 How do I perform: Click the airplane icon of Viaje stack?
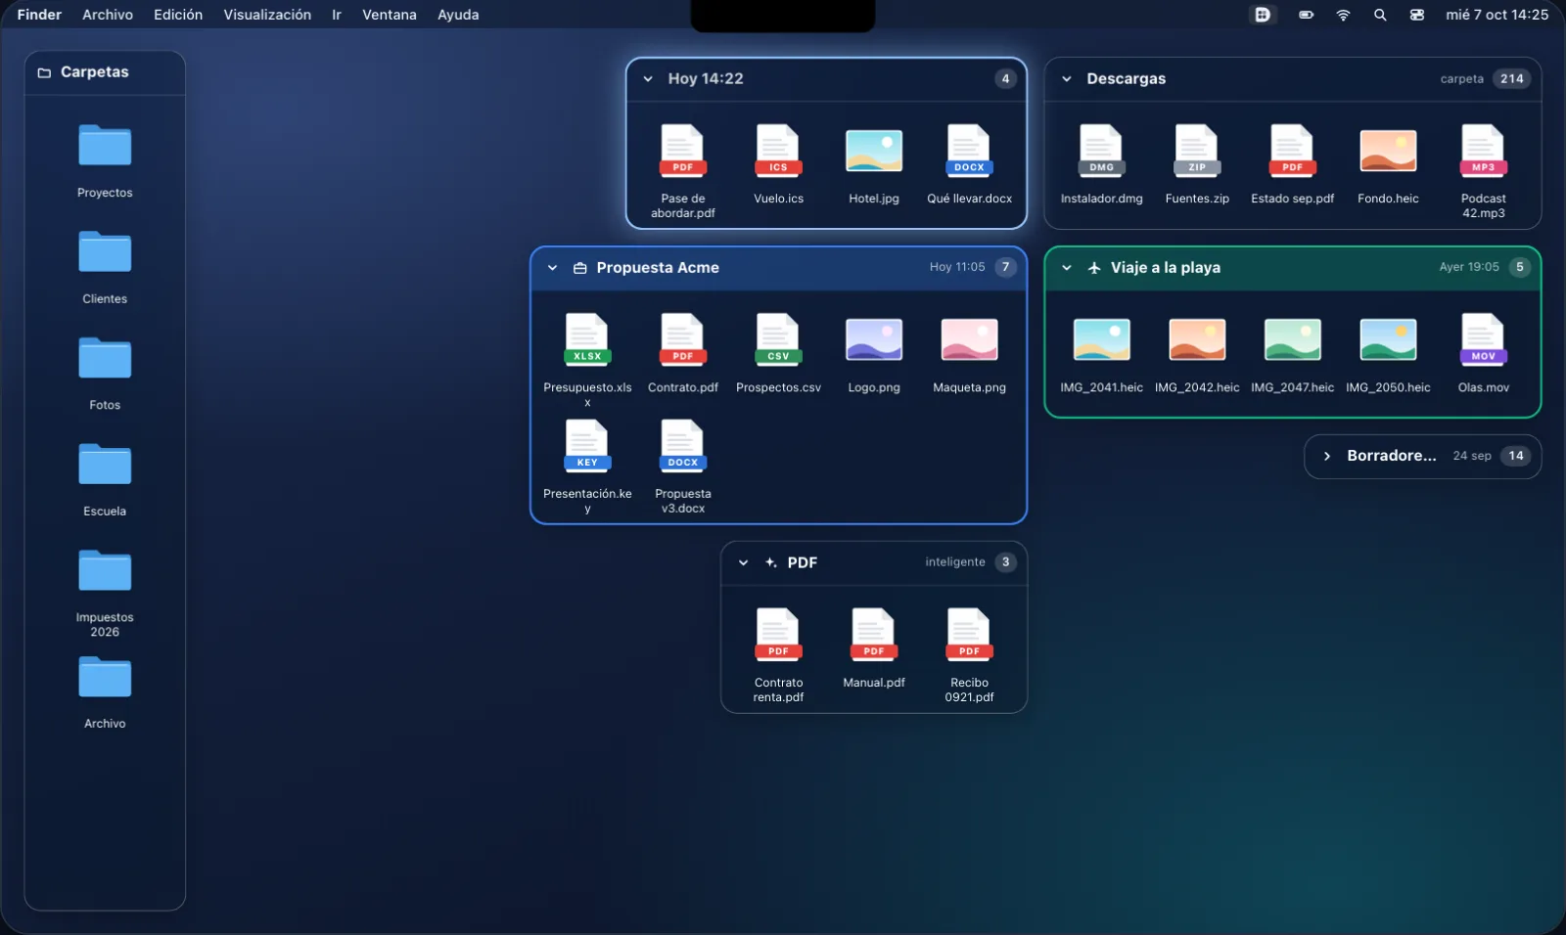[x=1094, y=268]
